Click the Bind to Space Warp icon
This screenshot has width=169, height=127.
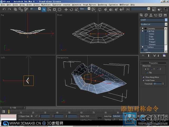click(x=26, y=10)
